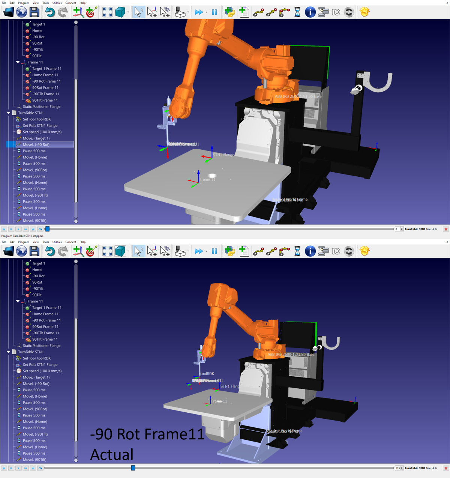Open Utilities menu in upper window
The image size is (450, 478).
pyautogui.click(x=57, y=3)
